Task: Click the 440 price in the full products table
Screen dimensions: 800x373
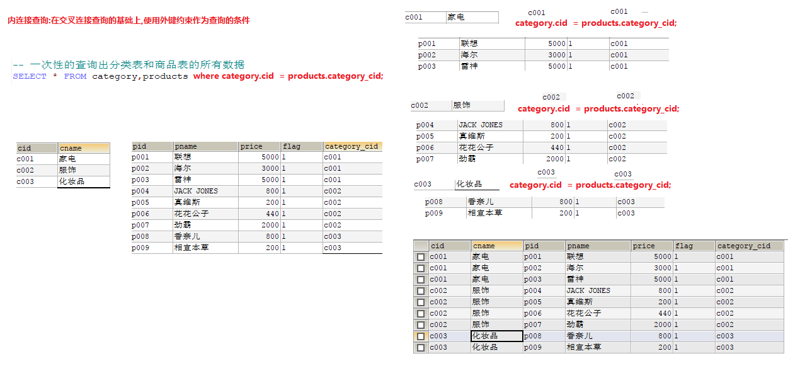Action: 273,214
